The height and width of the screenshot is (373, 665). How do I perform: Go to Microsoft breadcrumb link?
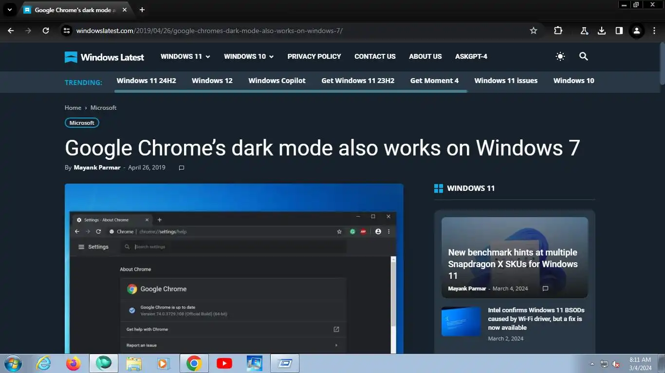point(103,108)
